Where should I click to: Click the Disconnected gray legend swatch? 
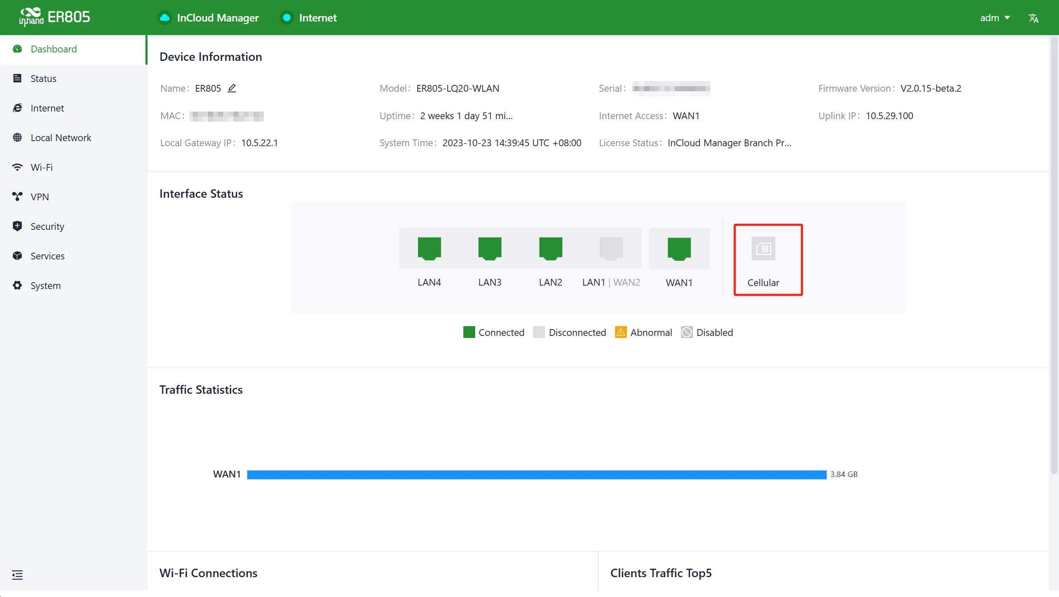click(539, 333)
